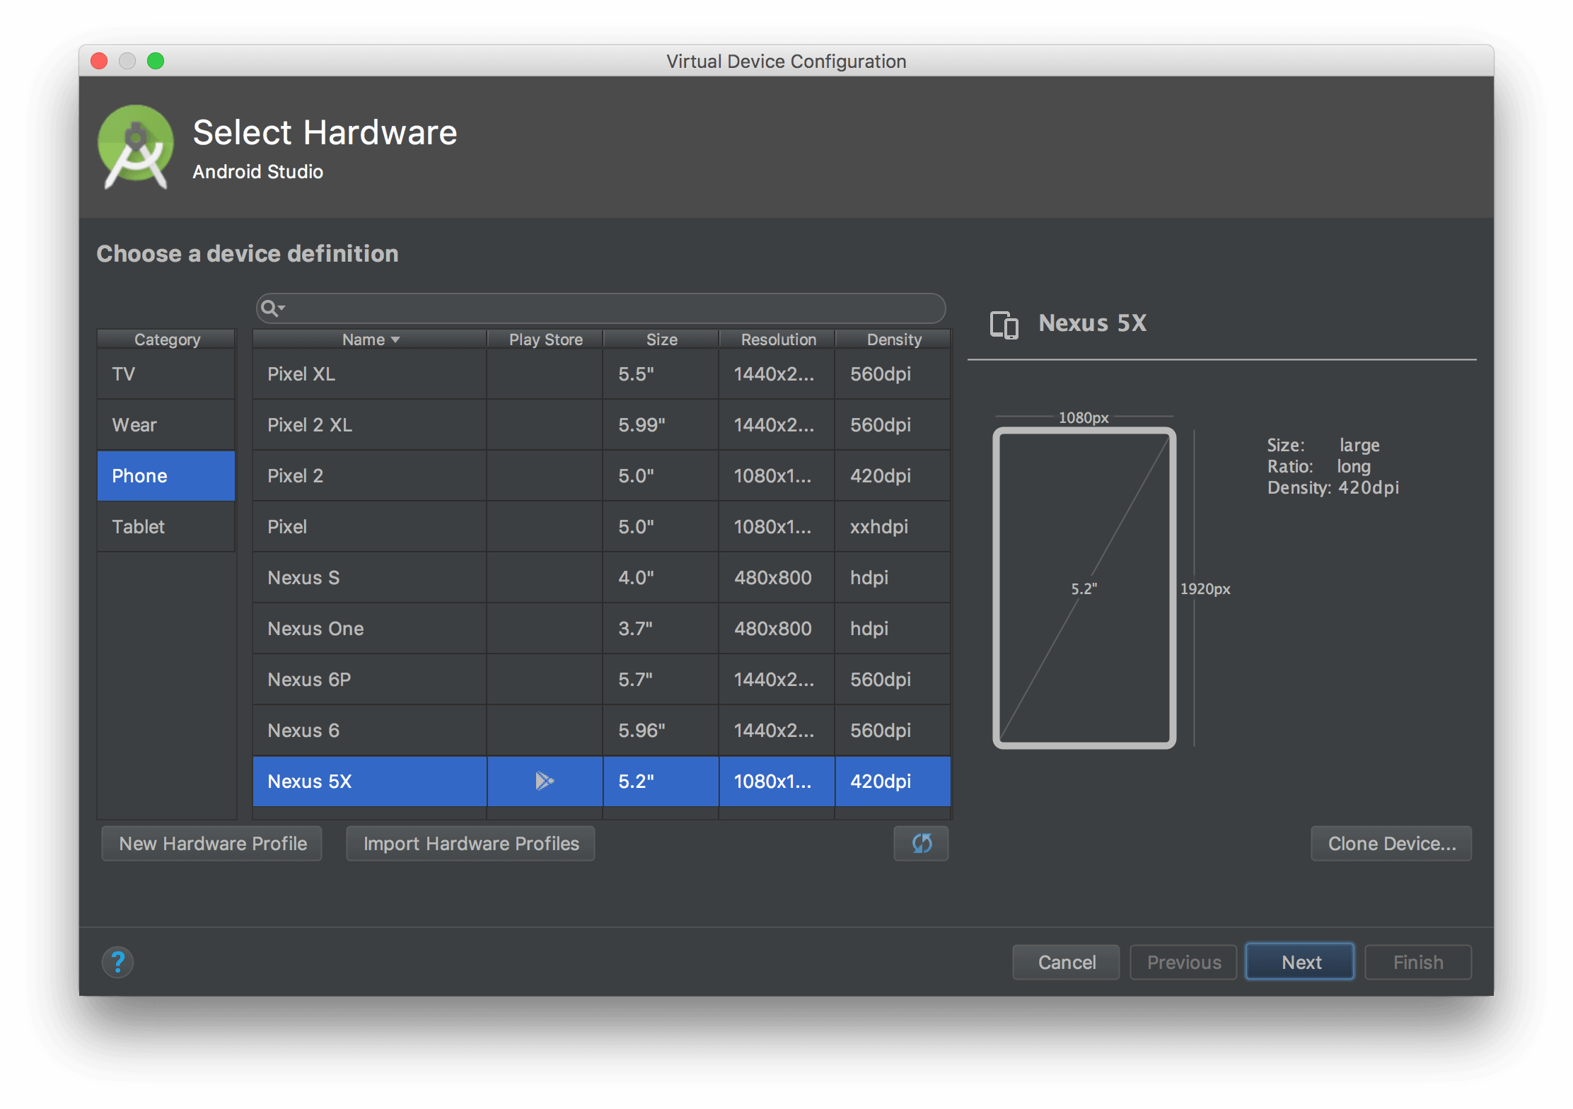Click the 3.7" size cell
1573x1109 pixels.
[661, 629]
